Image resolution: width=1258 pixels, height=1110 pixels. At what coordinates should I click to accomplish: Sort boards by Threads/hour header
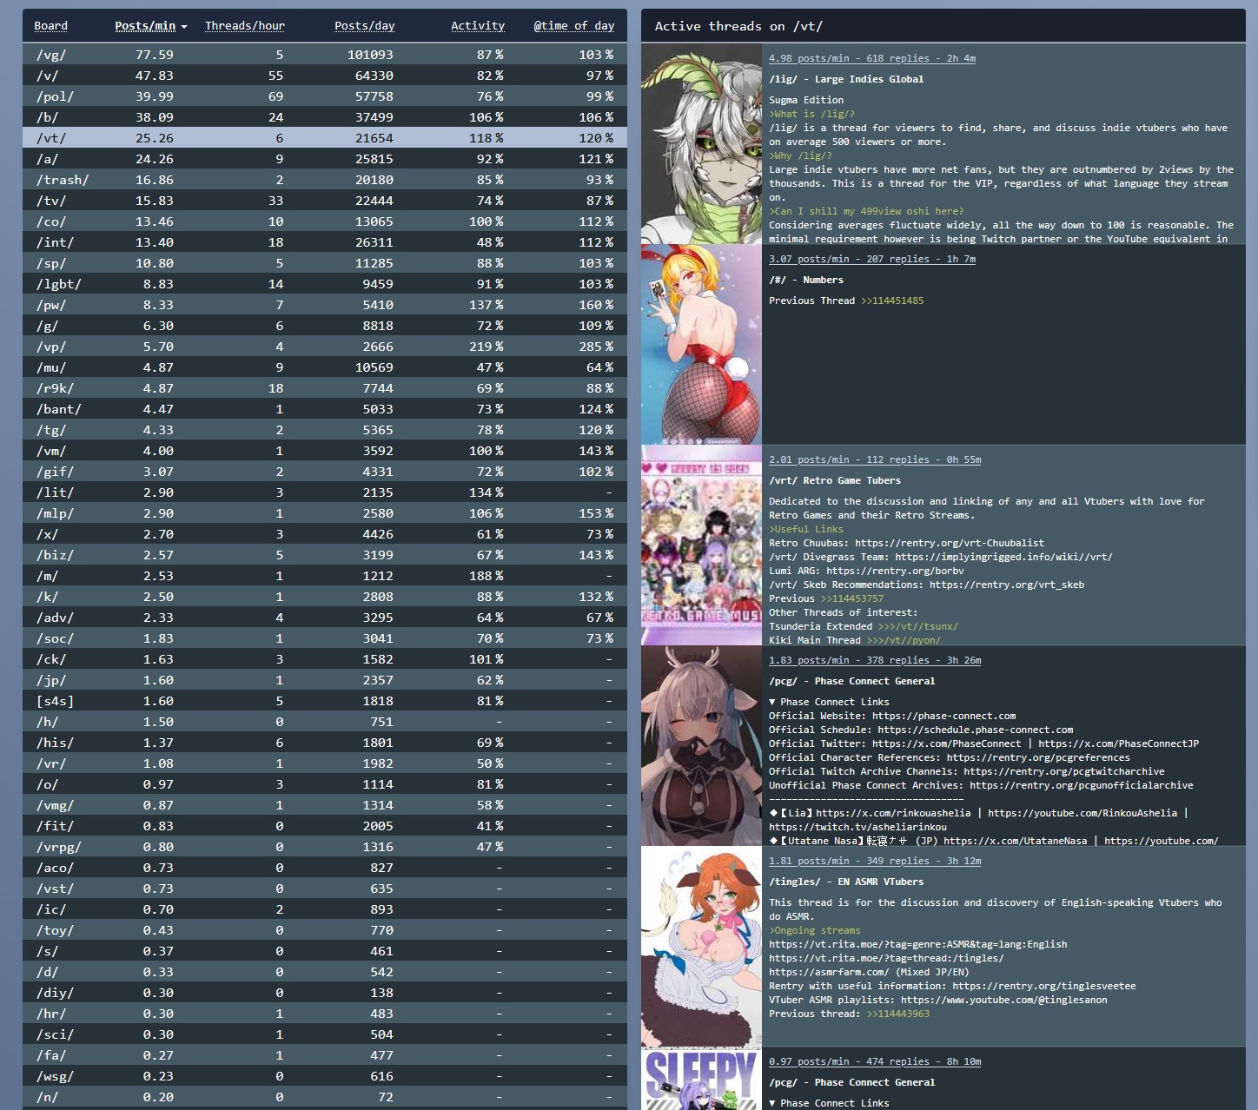pos(245,26)
